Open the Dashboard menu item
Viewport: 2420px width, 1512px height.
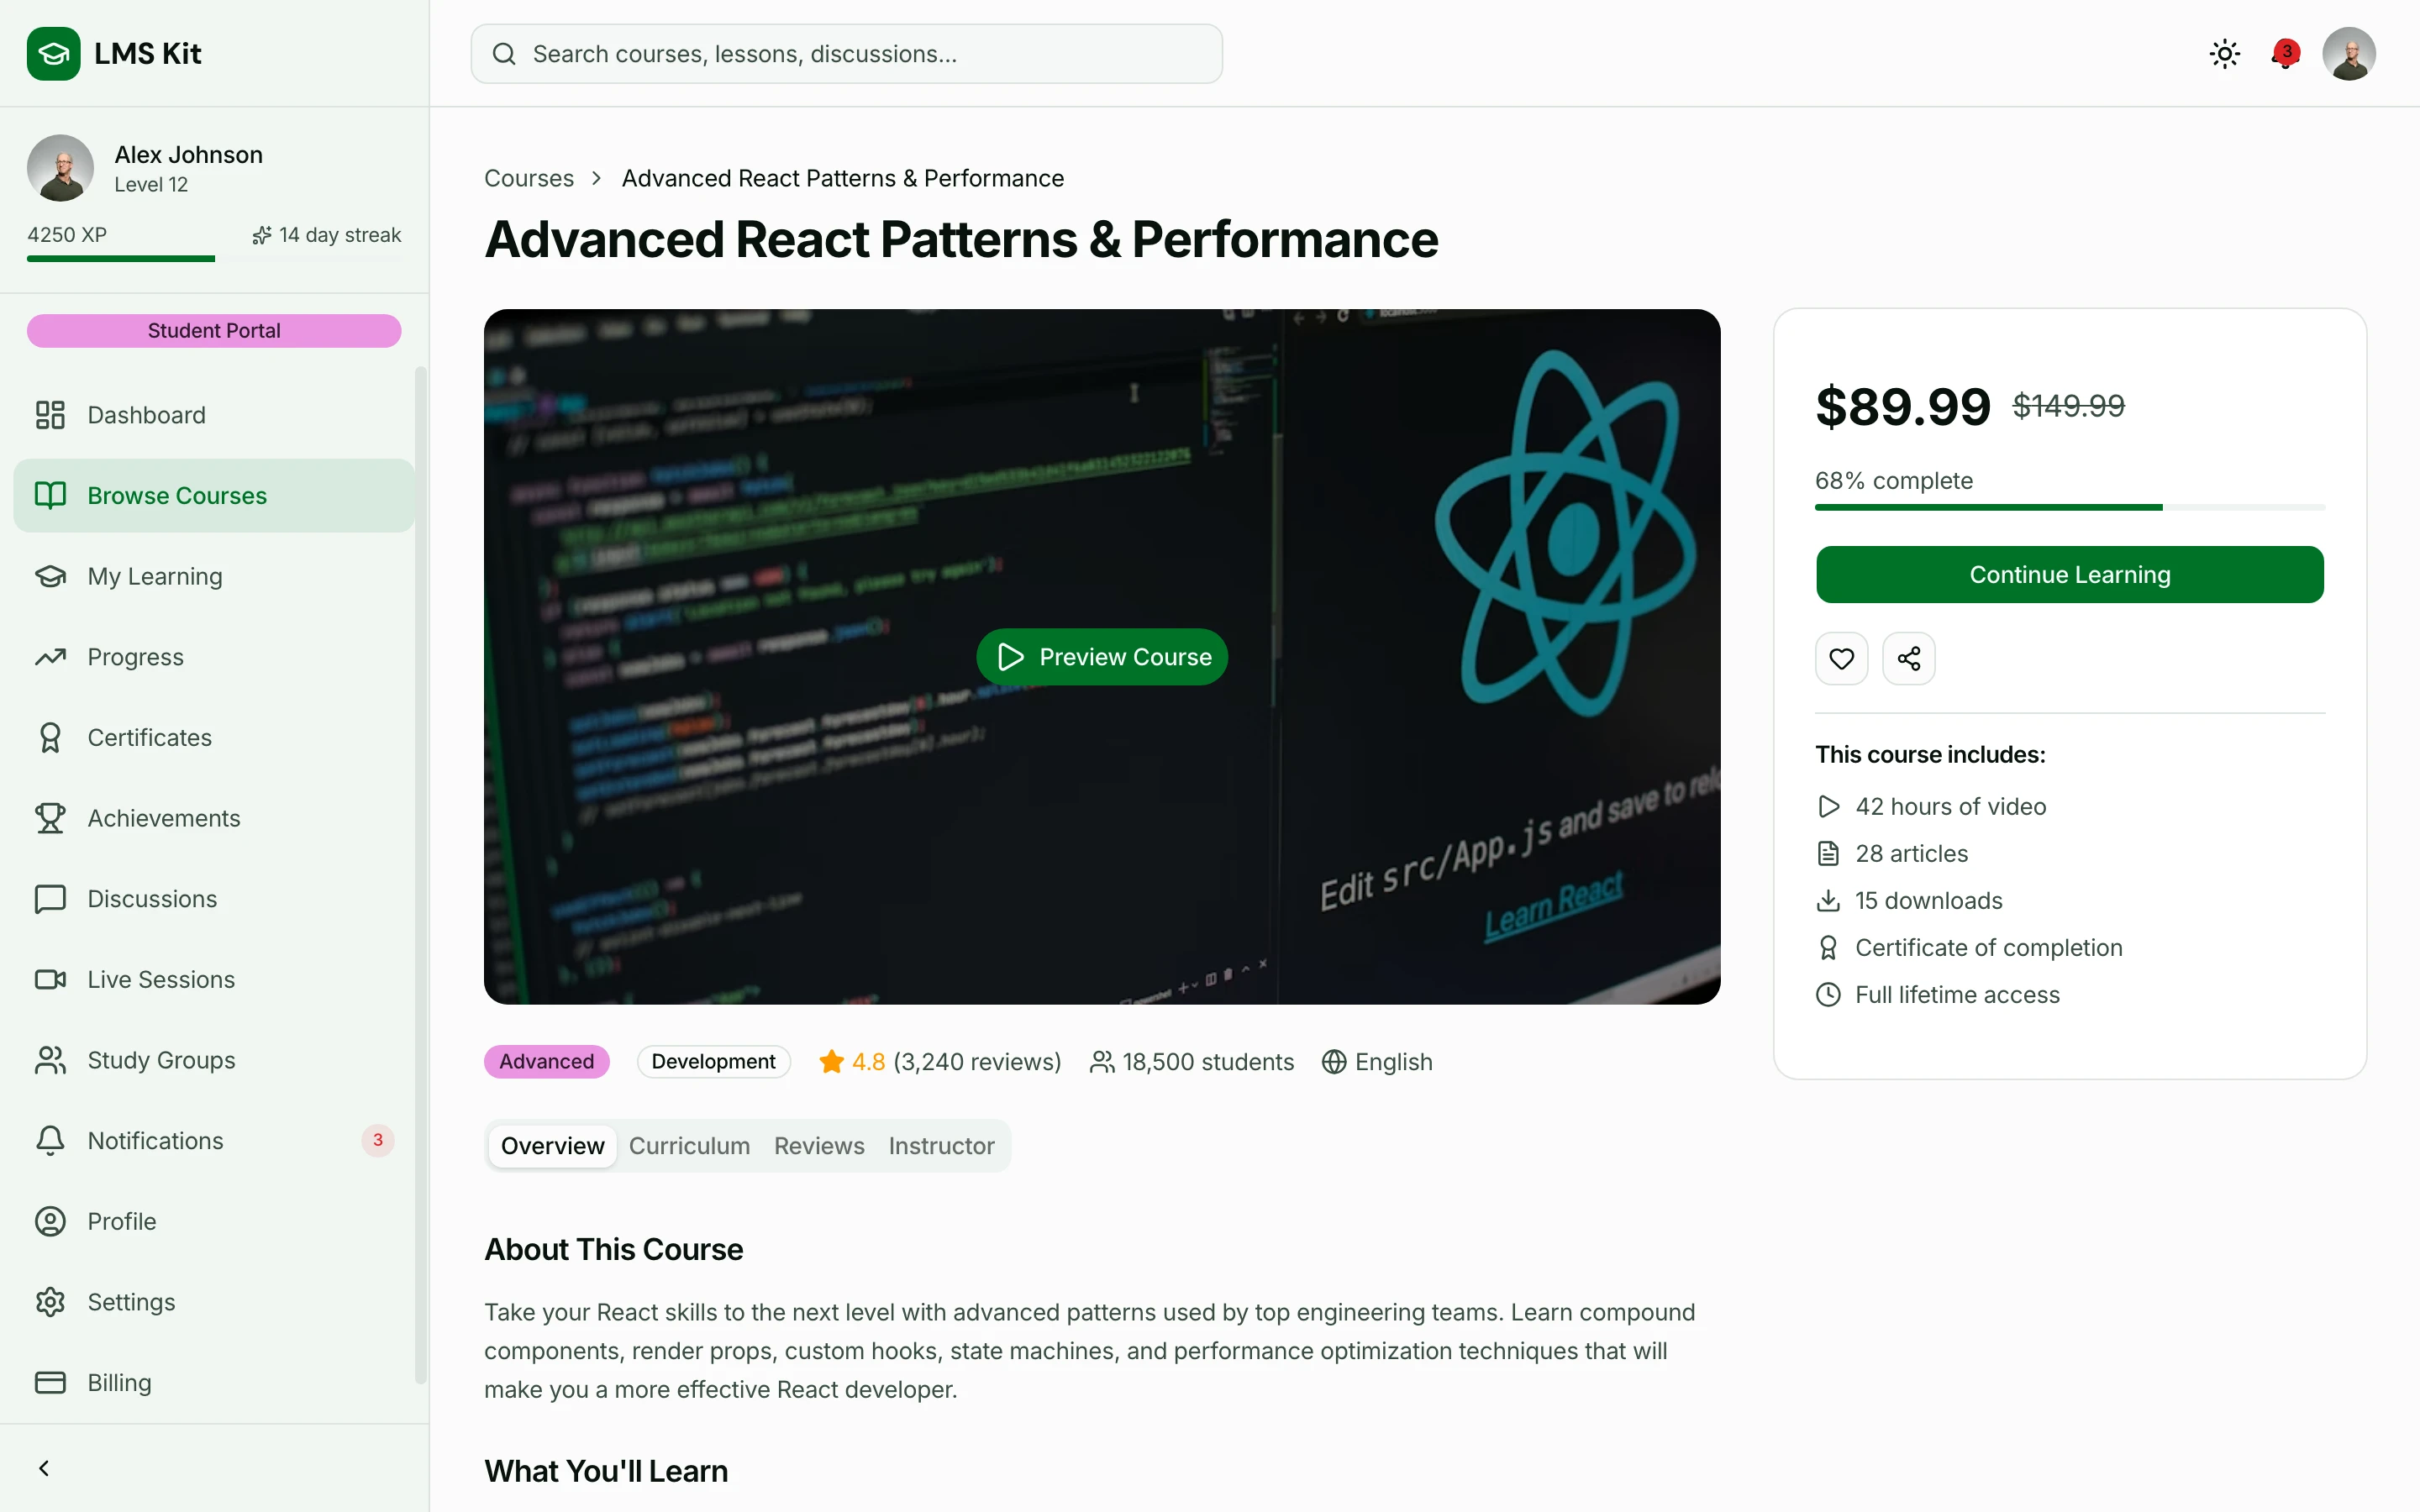214,415
